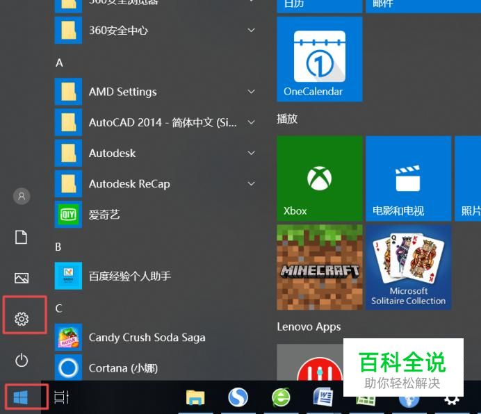Image resolution: width=481 pixels, height=414 pixels.
Task: Click the Autodesk ReCap label
Action: [x=129, y=184]
